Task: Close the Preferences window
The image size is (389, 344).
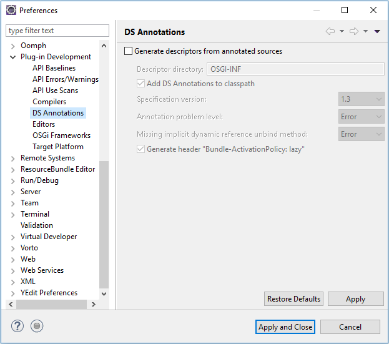Action: coord(373,10)
